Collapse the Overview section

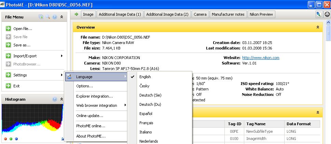pos(318,27)
